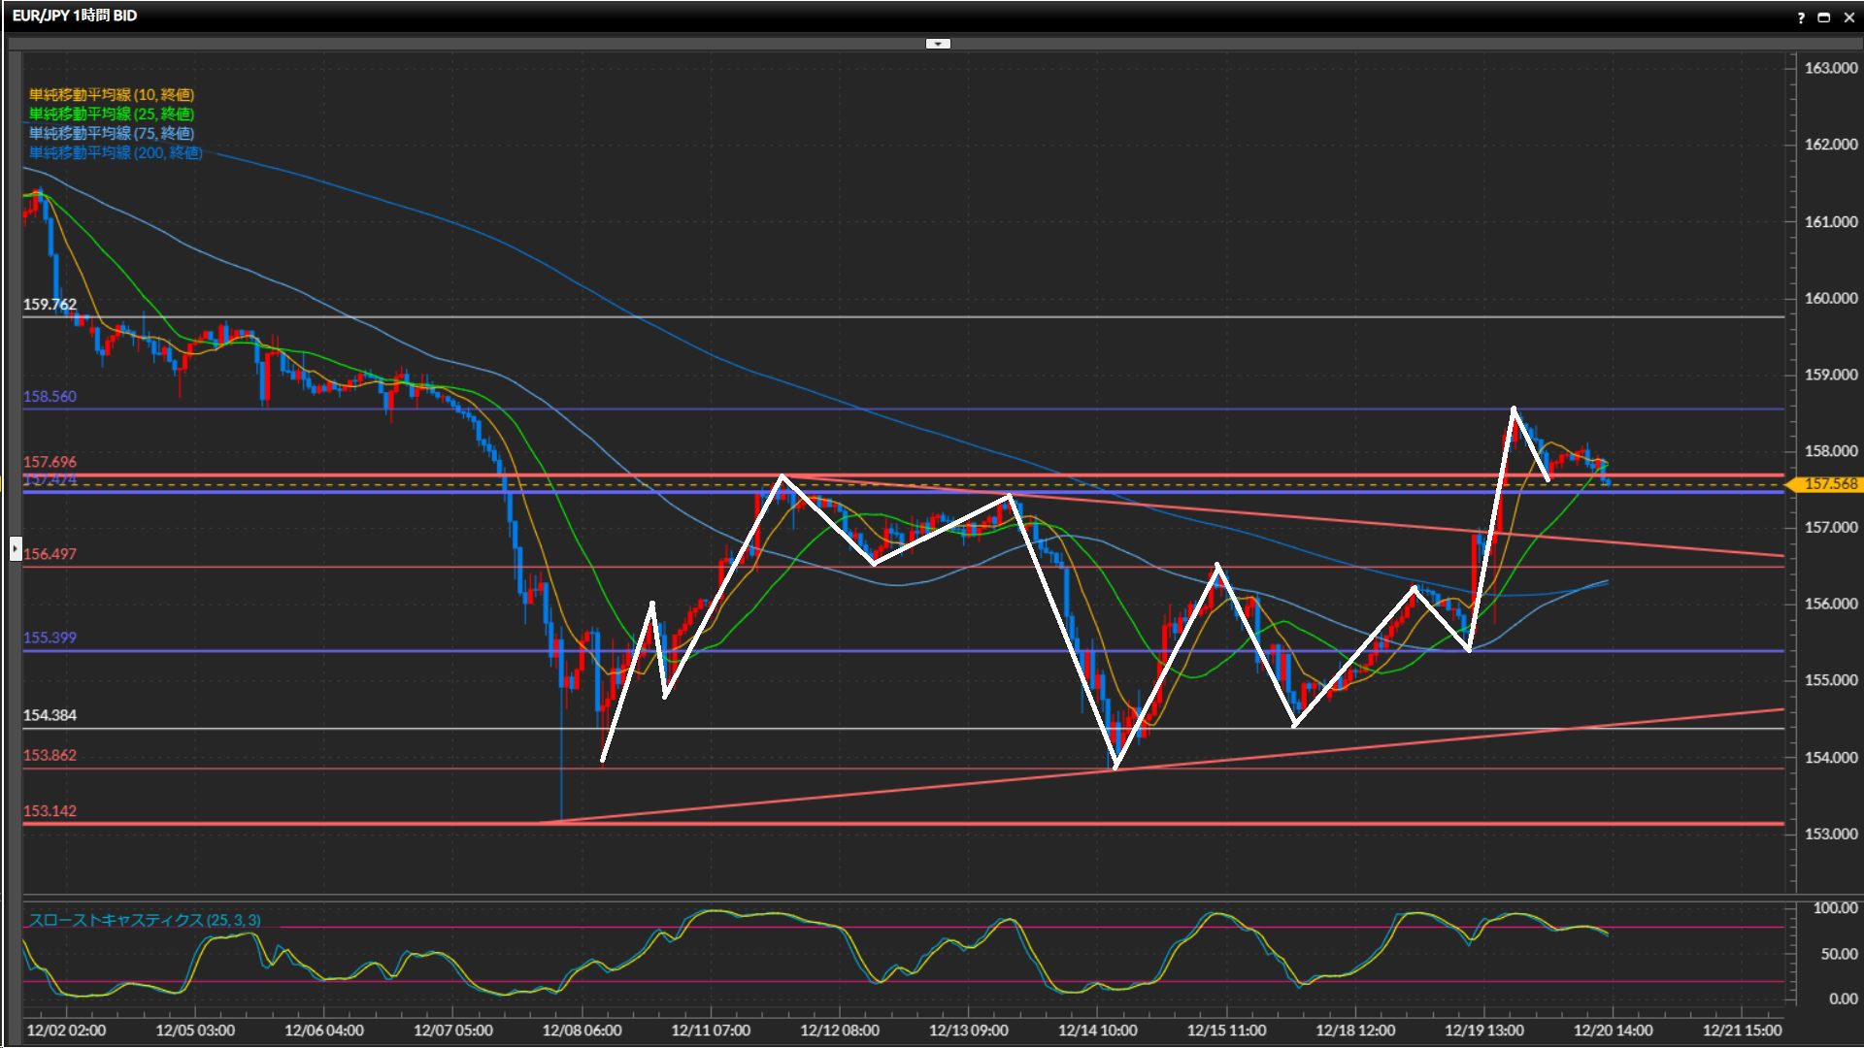
Task: Select the 157.696 resistance line label
Action: (x=50, y=462)
